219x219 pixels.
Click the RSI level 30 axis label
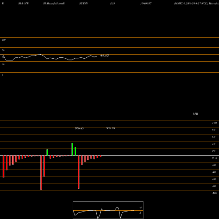pos(3,64)
